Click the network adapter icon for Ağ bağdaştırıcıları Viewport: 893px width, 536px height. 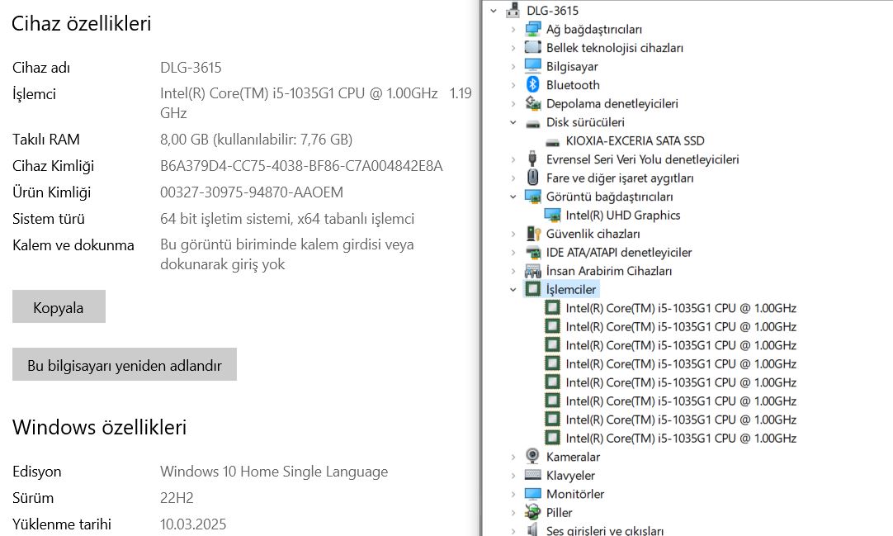532,29
